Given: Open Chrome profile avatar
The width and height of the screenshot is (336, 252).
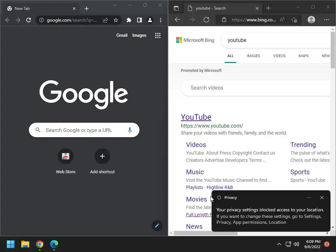Looking at the screenshot, I should (x=150, y=20).
